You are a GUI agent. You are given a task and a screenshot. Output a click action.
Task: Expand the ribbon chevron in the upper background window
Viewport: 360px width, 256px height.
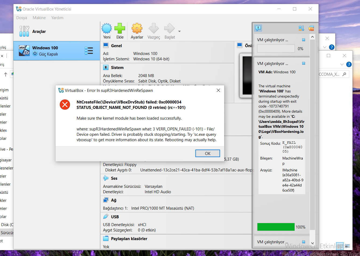tap(325, 47)
